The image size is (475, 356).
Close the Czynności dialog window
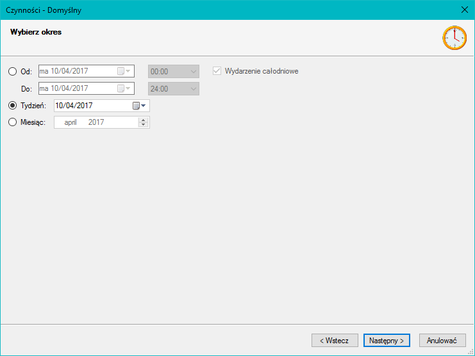[465, 10]
